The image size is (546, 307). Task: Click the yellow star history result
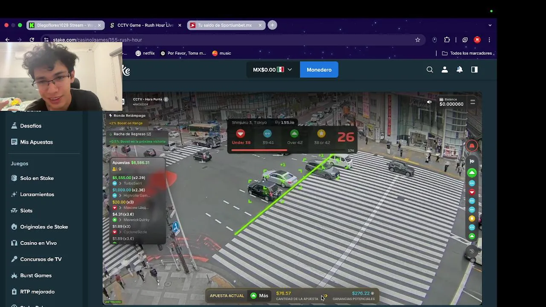472,218
